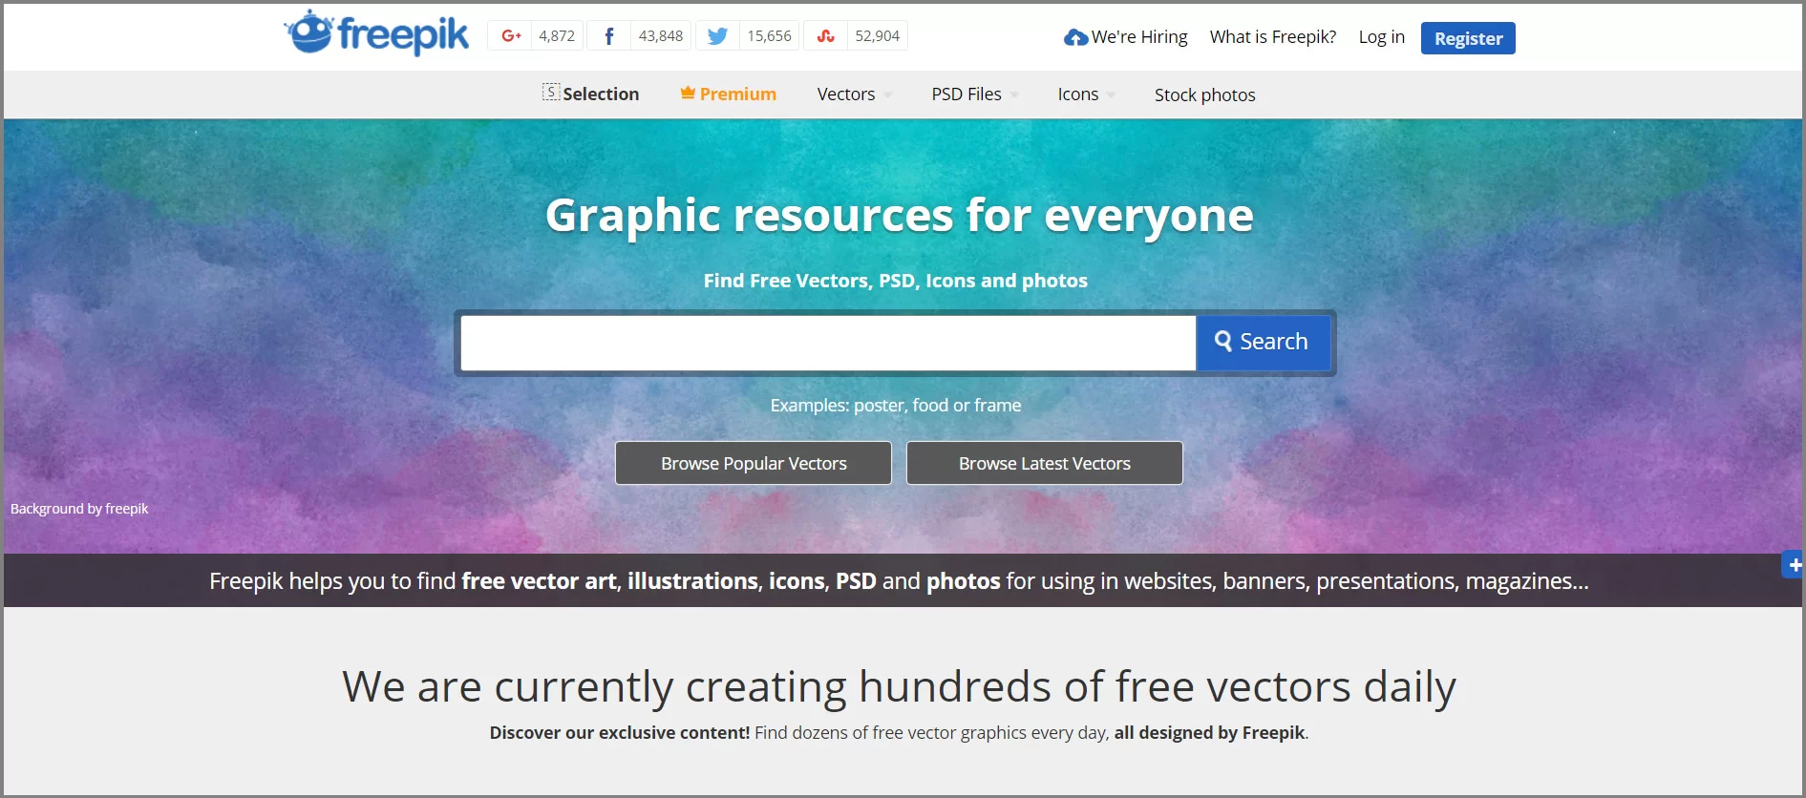1806x798 pixels.
Task: Click 'Discover our exclusive content!' text
Action: [620, 733]
